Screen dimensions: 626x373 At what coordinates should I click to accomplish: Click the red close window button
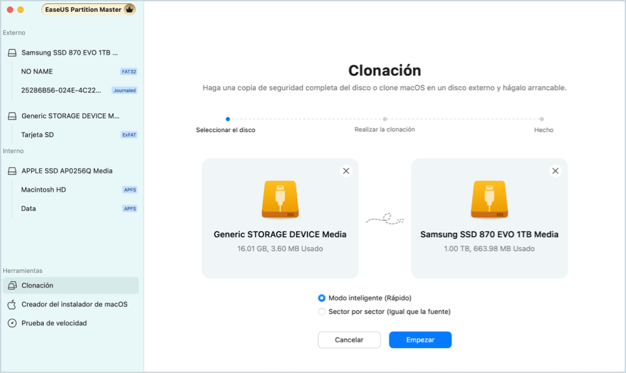point(10,9)
